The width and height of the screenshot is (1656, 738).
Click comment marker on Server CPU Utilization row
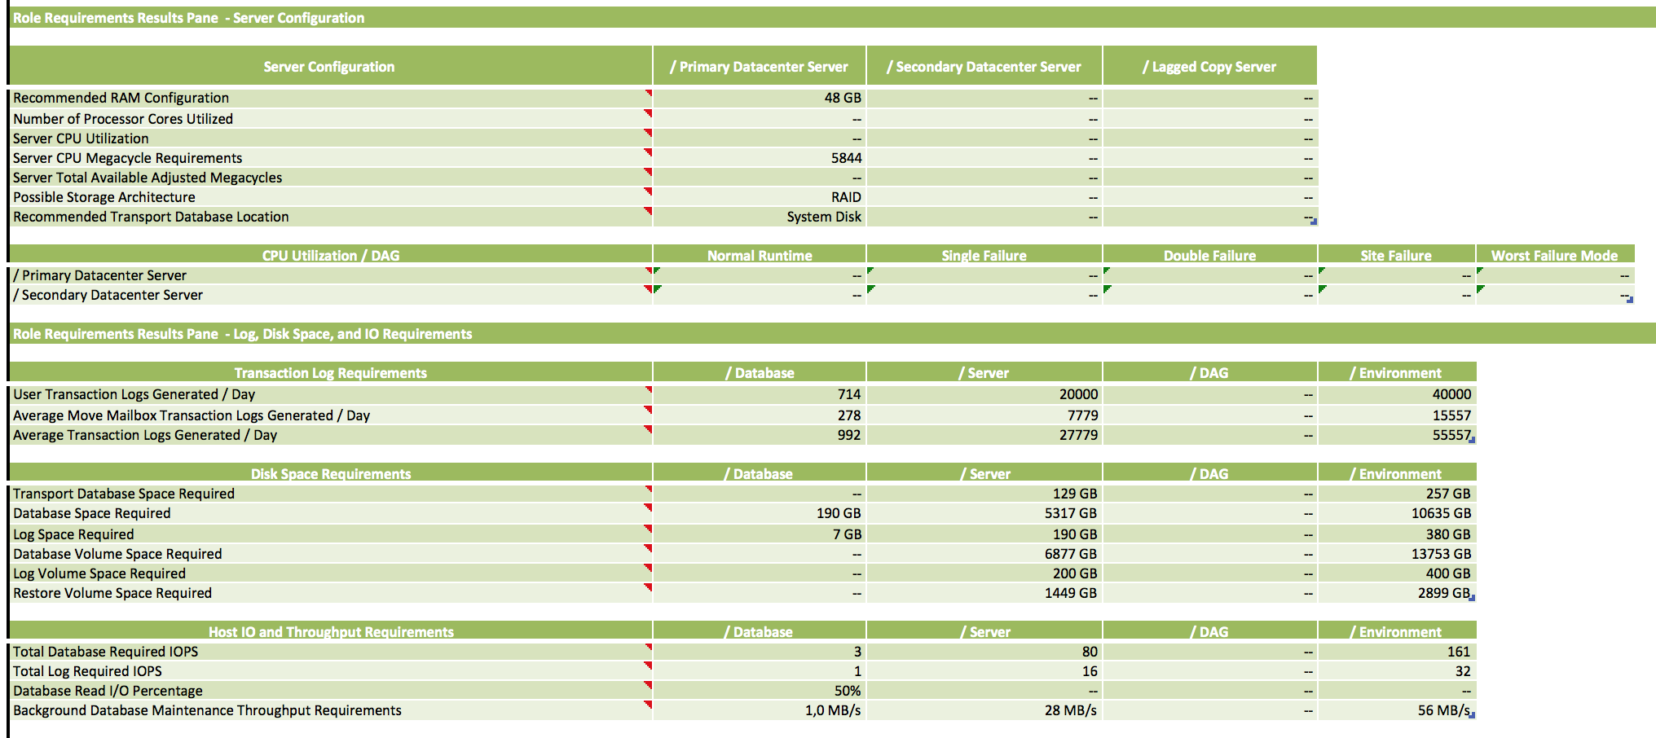[x=649, y=133]
